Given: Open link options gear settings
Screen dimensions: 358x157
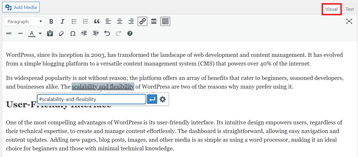Looking at the screenshot, I should [x=163, y=99].
